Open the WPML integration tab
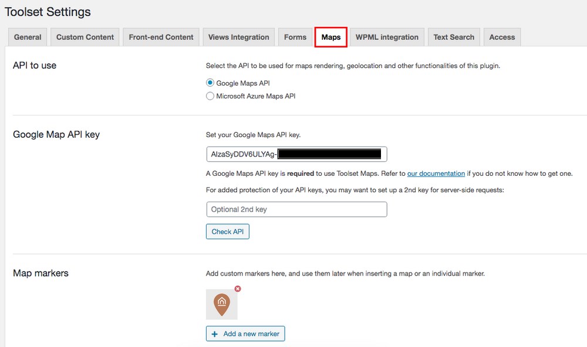The width and height of the screenshot is (587, 347). pos(387,37)
